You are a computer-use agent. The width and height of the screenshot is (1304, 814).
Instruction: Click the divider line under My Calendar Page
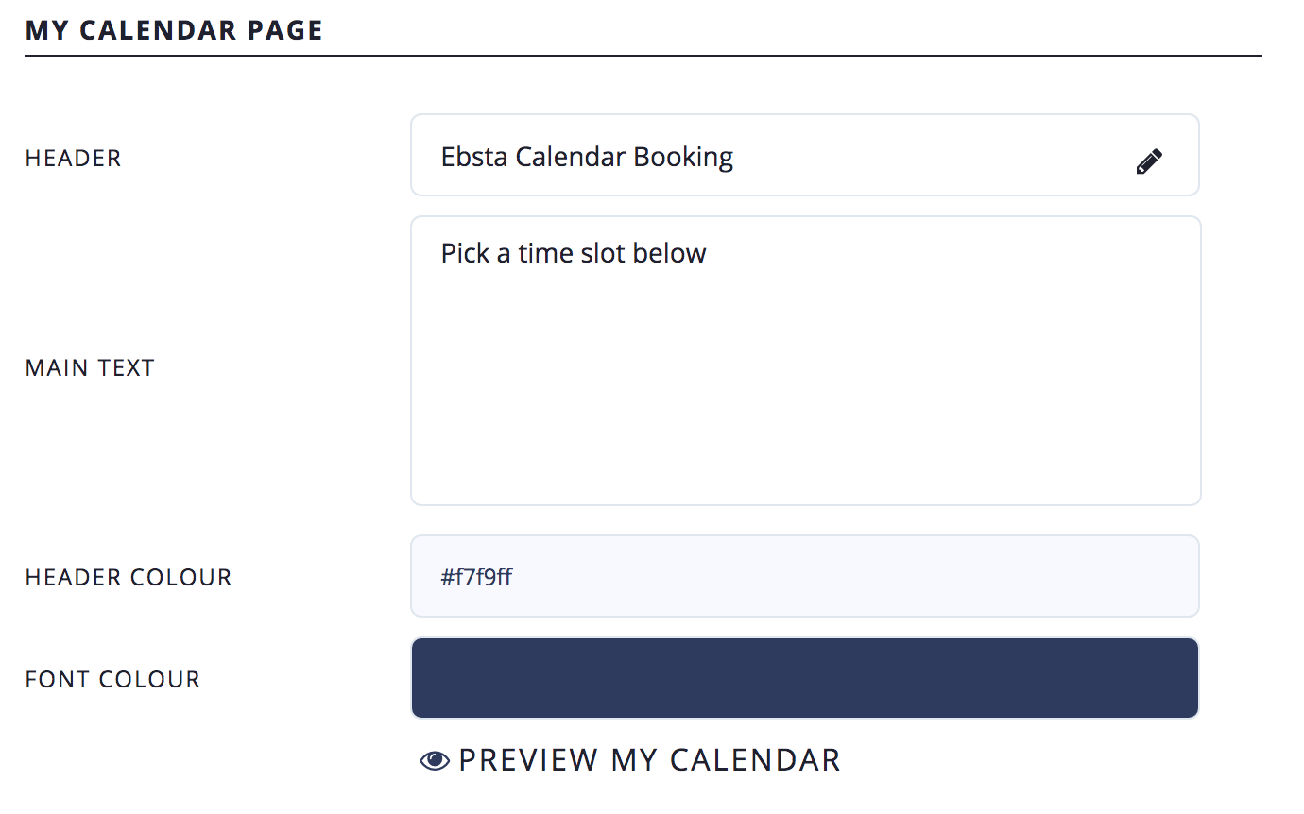click(x=643, y=57)
